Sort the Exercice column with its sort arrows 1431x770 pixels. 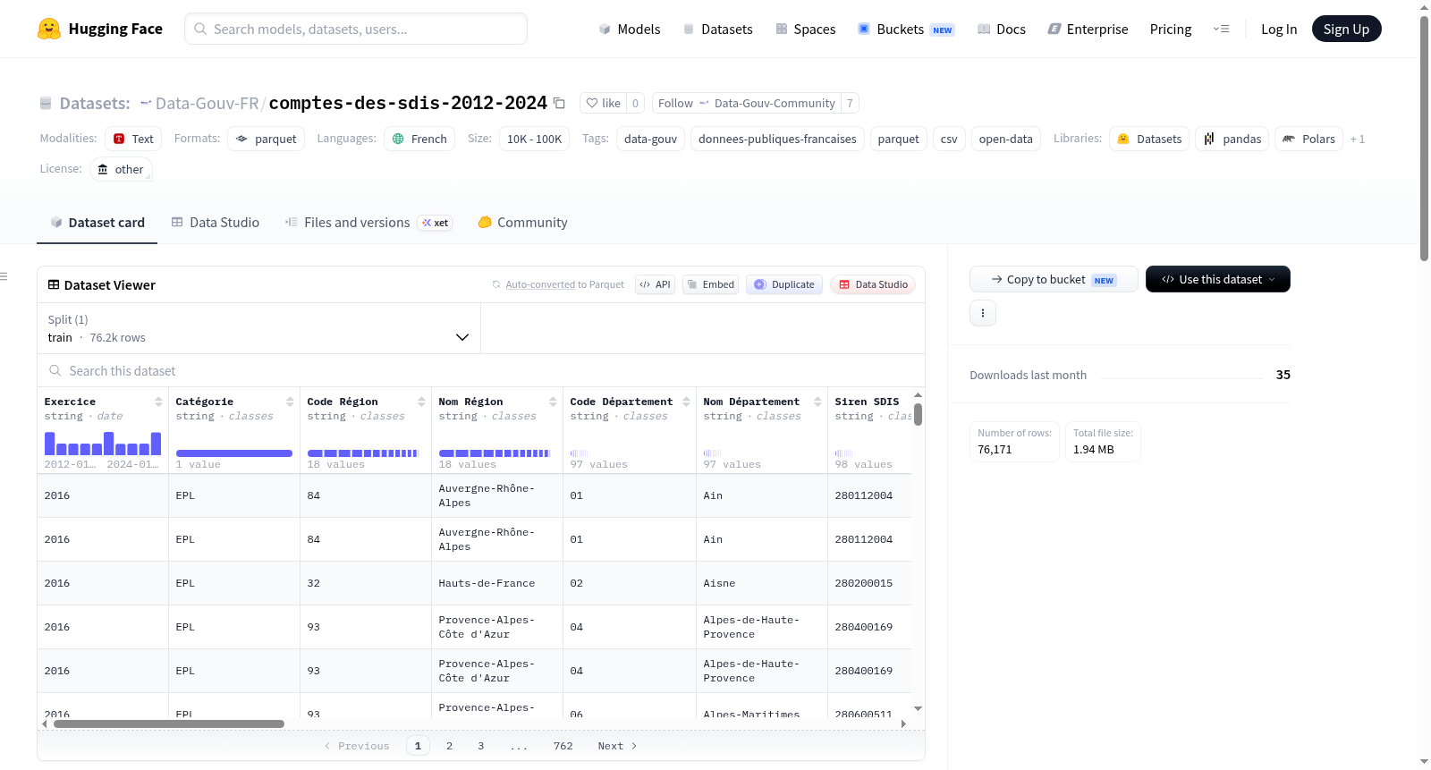(x=158, y=402)
